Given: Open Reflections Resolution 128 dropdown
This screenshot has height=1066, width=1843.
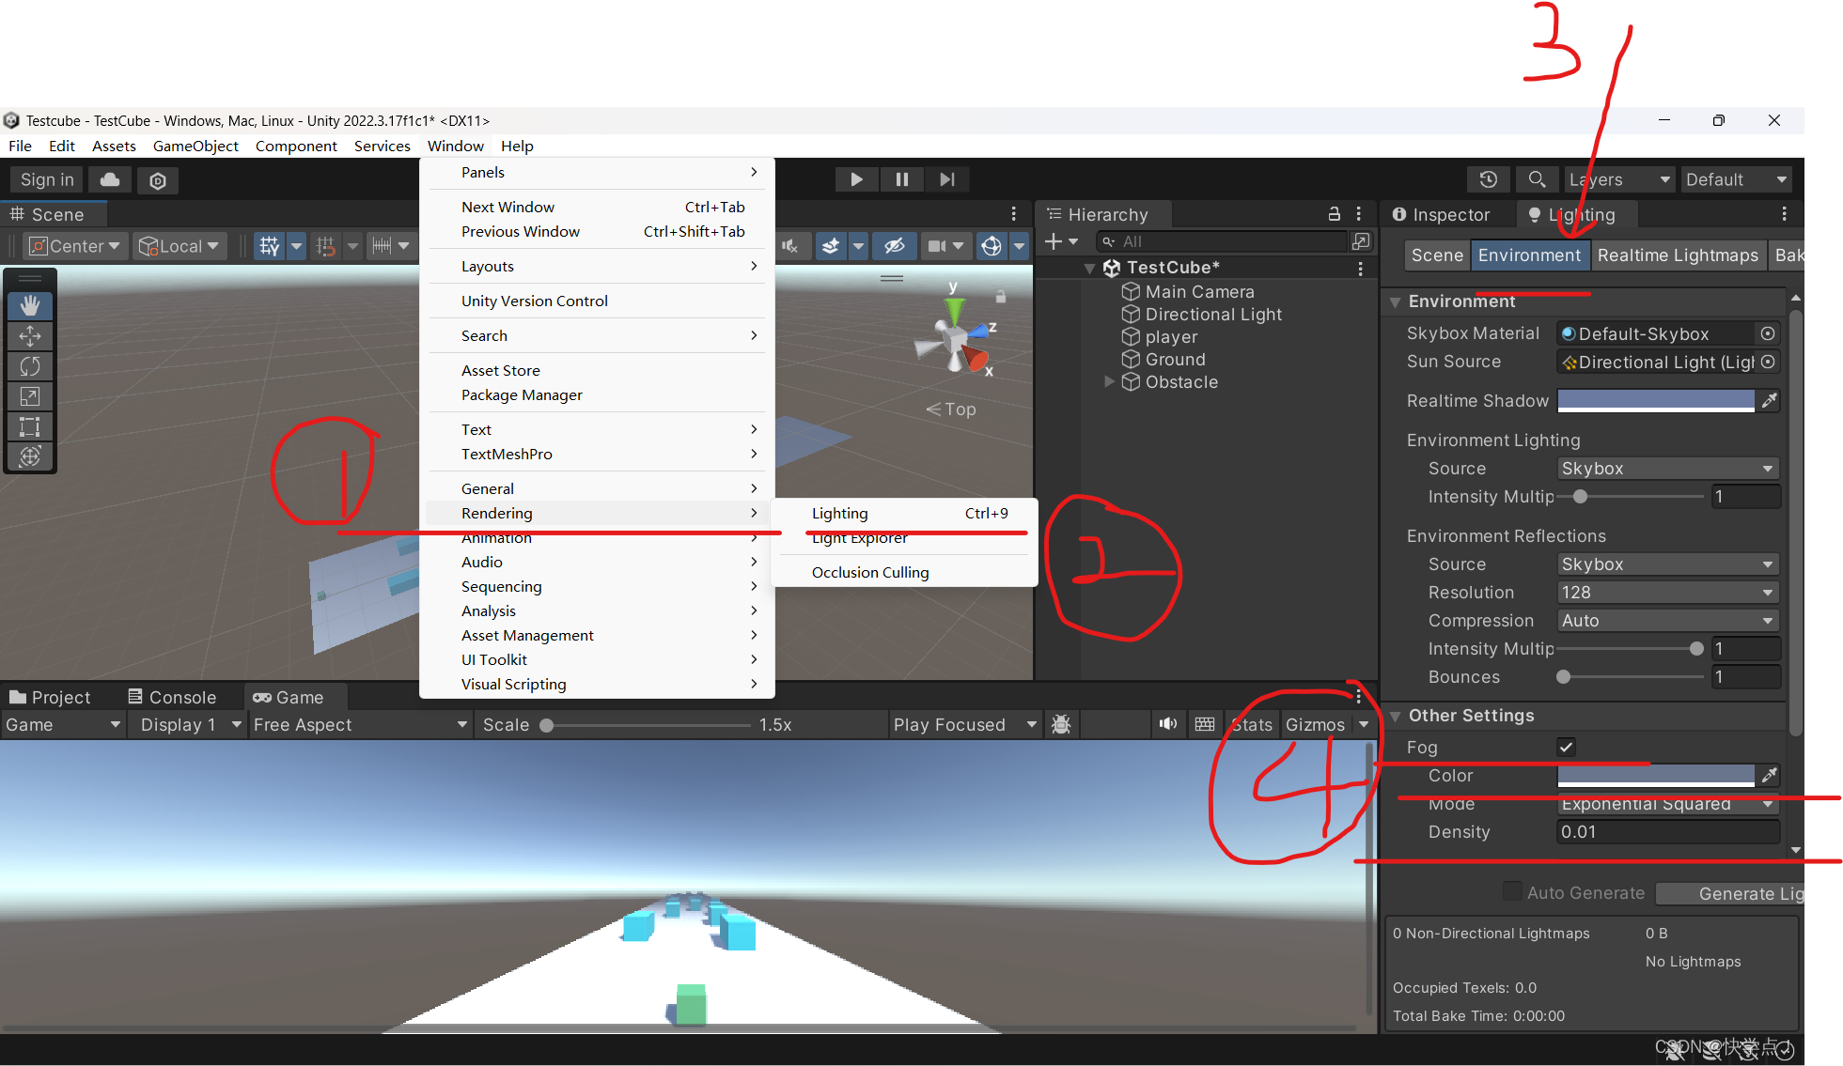Looking at the screenshot, I should point(1667,593).
